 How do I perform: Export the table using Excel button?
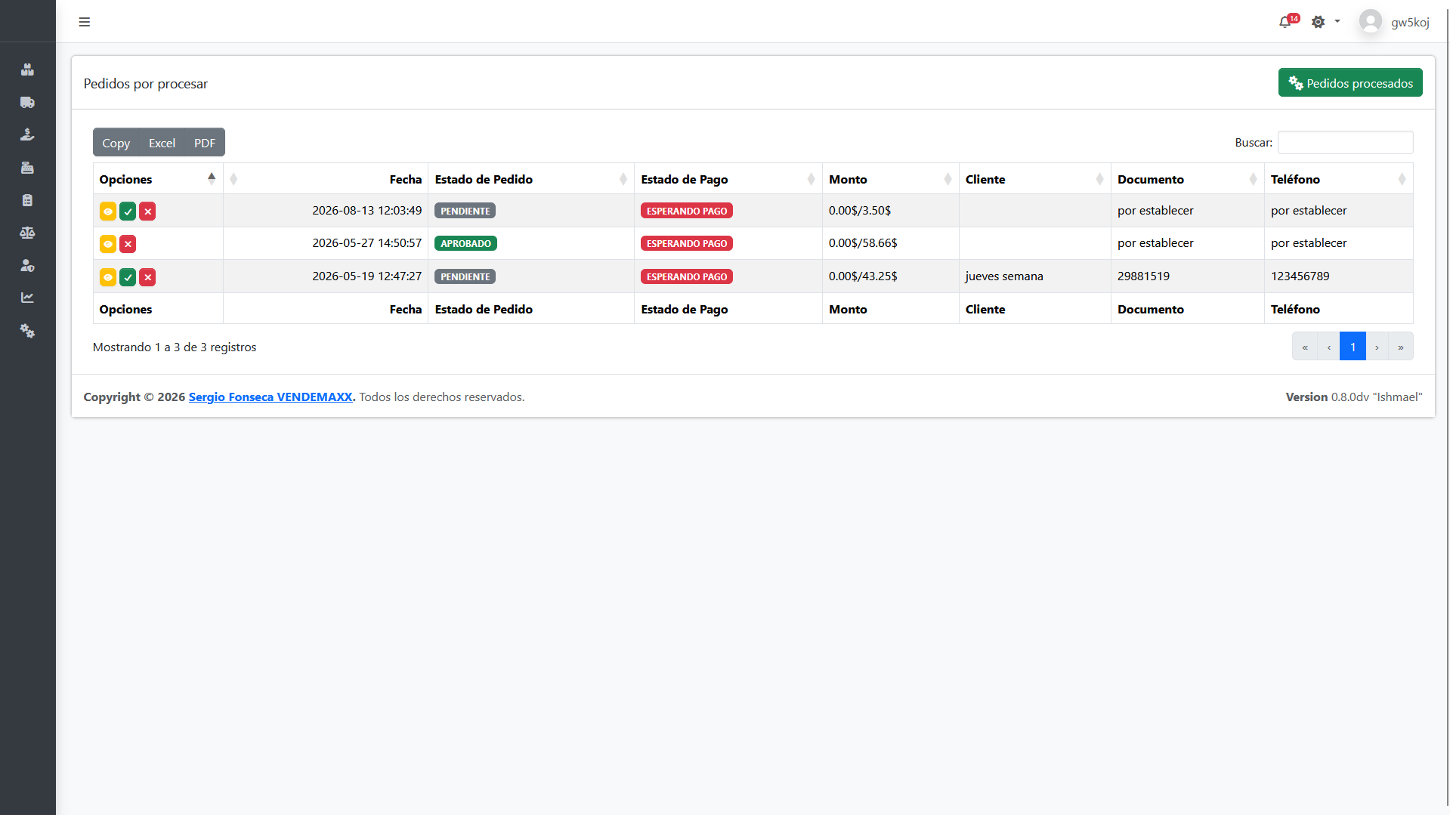pyautogui.click(x=162, y=143)
